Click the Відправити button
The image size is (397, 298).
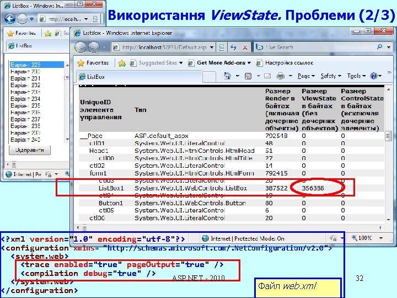(x=30, y=150)
